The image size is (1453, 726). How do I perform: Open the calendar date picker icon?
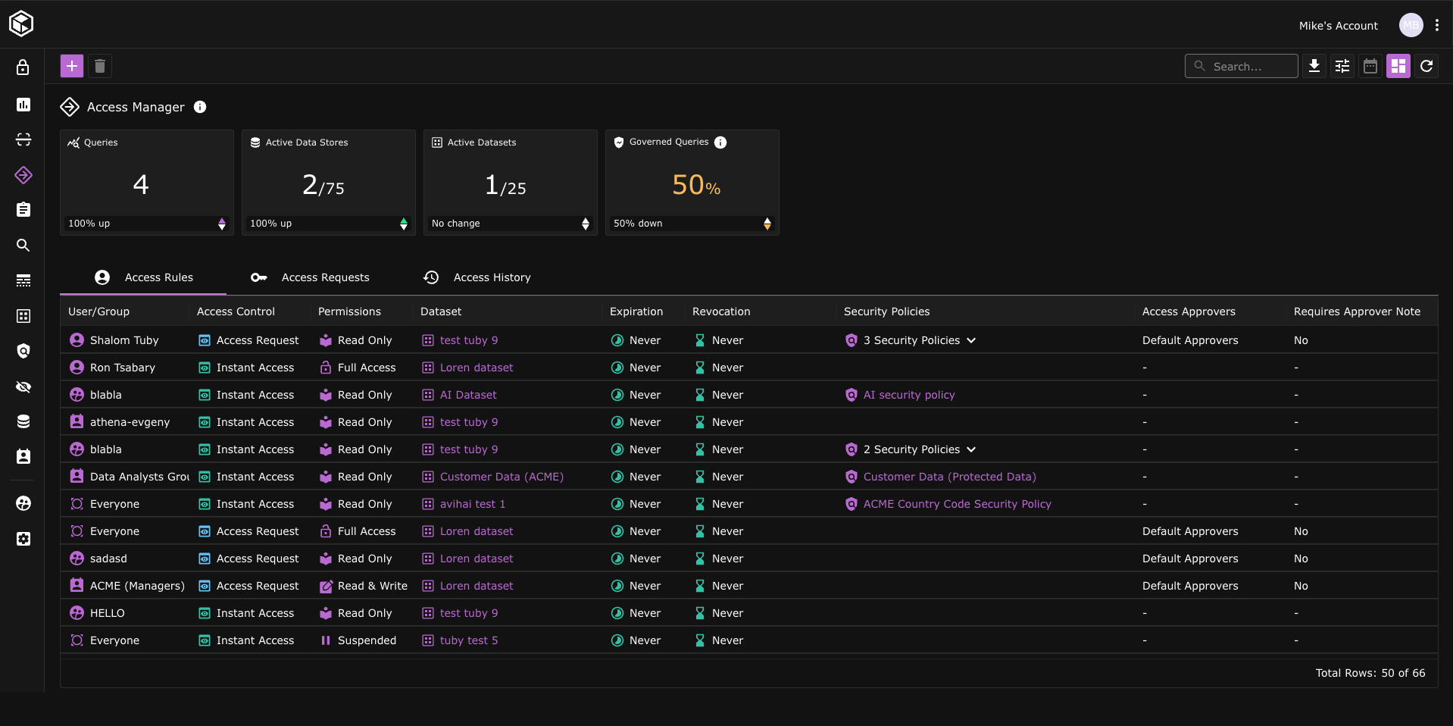point(1370,66)
